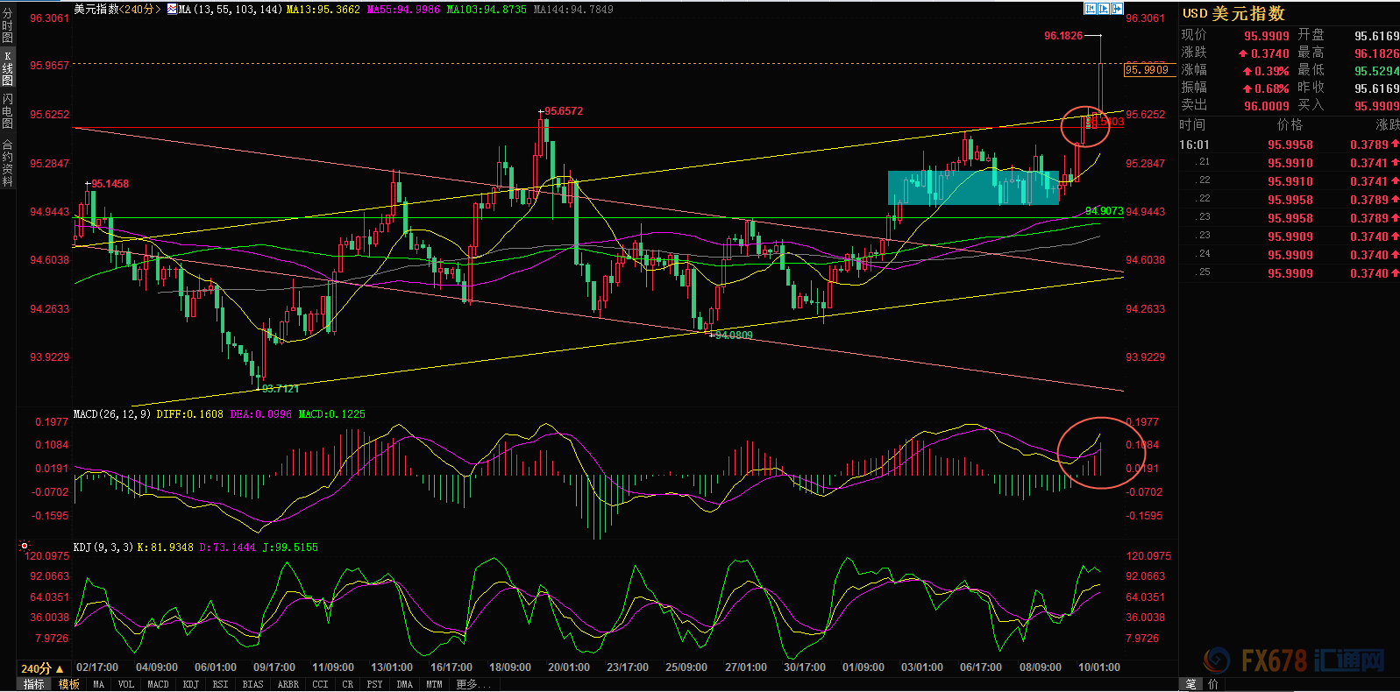
Task: Click the small red marker icon beside KDJ
Action: tap(25, 546)
